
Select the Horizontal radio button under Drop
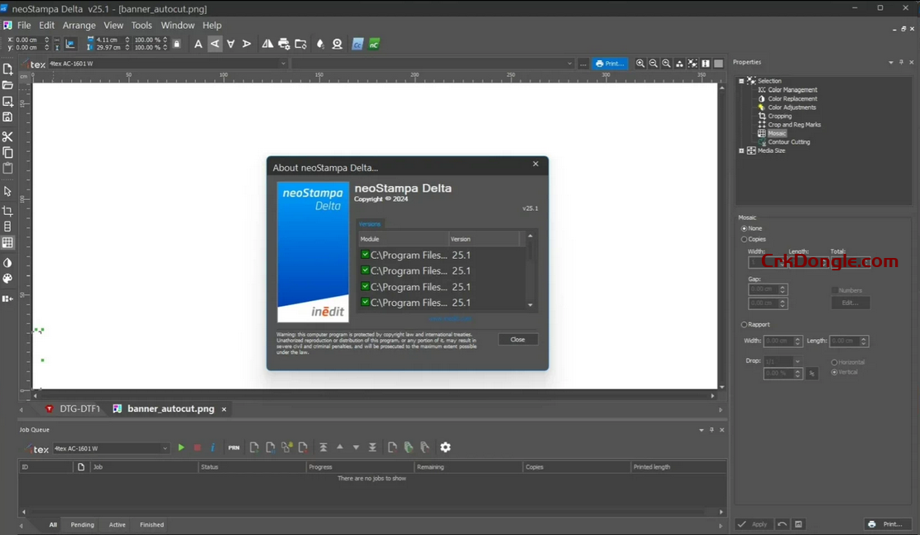[x=835, y=361]
